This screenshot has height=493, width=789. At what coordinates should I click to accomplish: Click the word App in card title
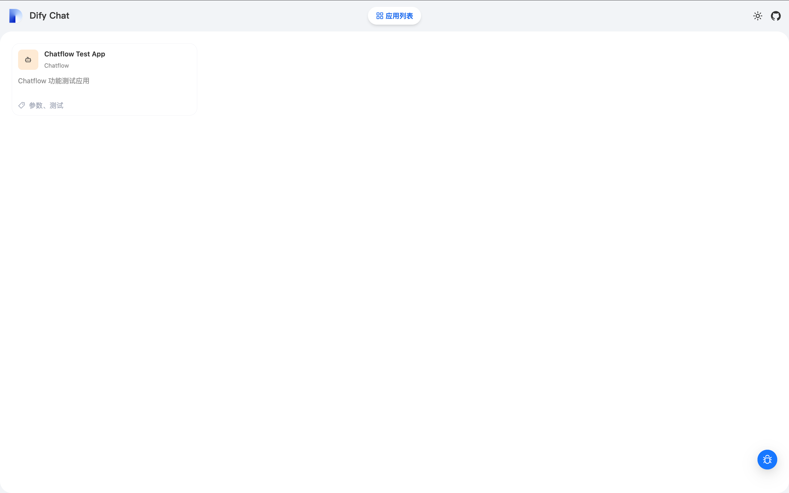[98, 54]
